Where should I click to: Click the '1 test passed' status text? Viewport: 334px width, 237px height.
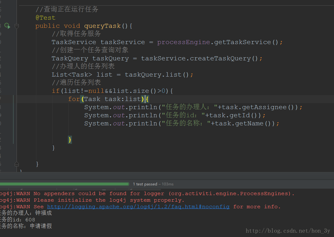145,184
